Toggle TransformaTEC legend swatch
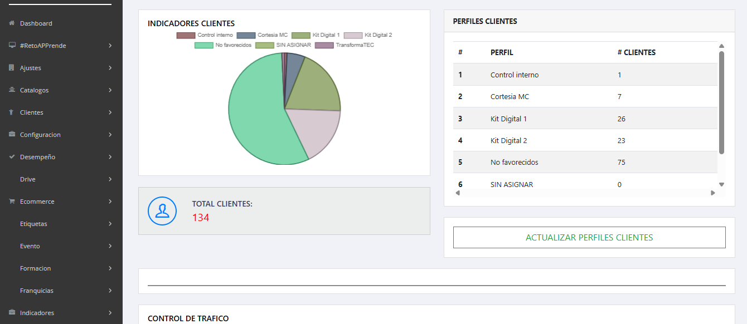Image resolution: width=747 pixels, height=324 pixels. pyautogui.click(x=324, y=45)
